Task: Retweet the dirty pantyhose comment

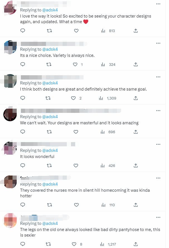Action: (49, 244)
